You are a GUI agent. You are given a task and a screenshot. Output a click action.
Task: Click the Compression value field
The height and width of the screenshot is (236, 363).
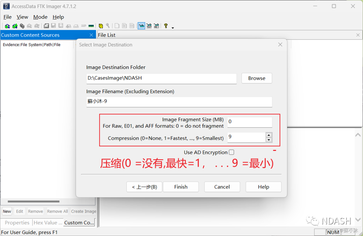[246, 137]
